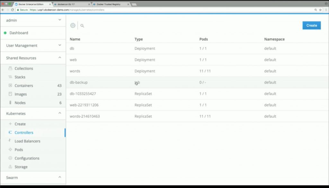Open the browser three-dot menu
Screen dimensions: 329x188
[x=326, y=10]
